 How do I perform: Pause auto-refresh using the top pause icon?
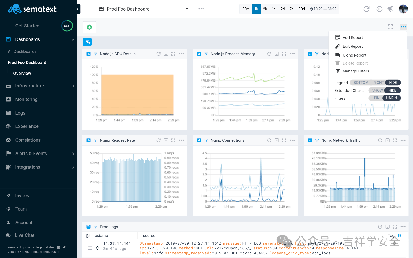click(379, 9)
